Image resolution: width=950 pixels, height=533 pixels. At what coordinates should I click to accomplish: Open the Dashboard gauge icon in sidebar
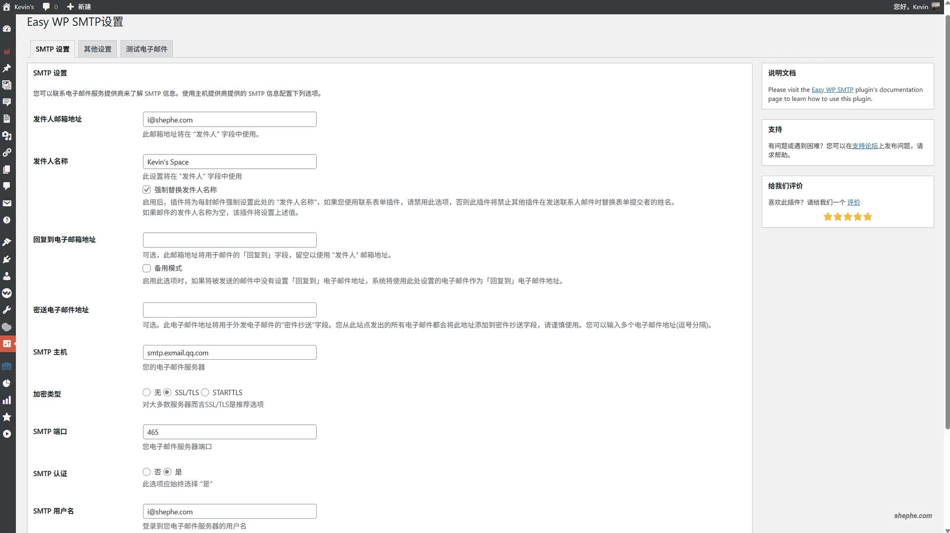7,29
